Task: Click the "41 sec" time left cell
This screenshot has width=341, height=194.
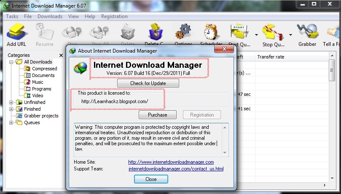Action: [244, 109]
